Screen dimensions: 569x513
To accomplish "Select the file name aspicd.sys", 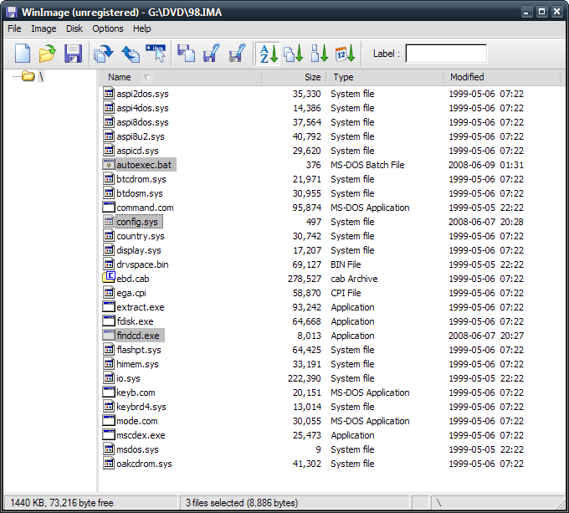I will [137, 151].
